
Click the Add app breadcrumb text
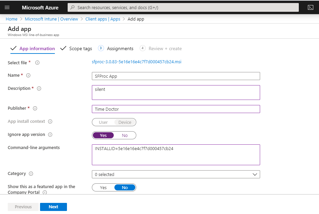click(x=136, y=19)
